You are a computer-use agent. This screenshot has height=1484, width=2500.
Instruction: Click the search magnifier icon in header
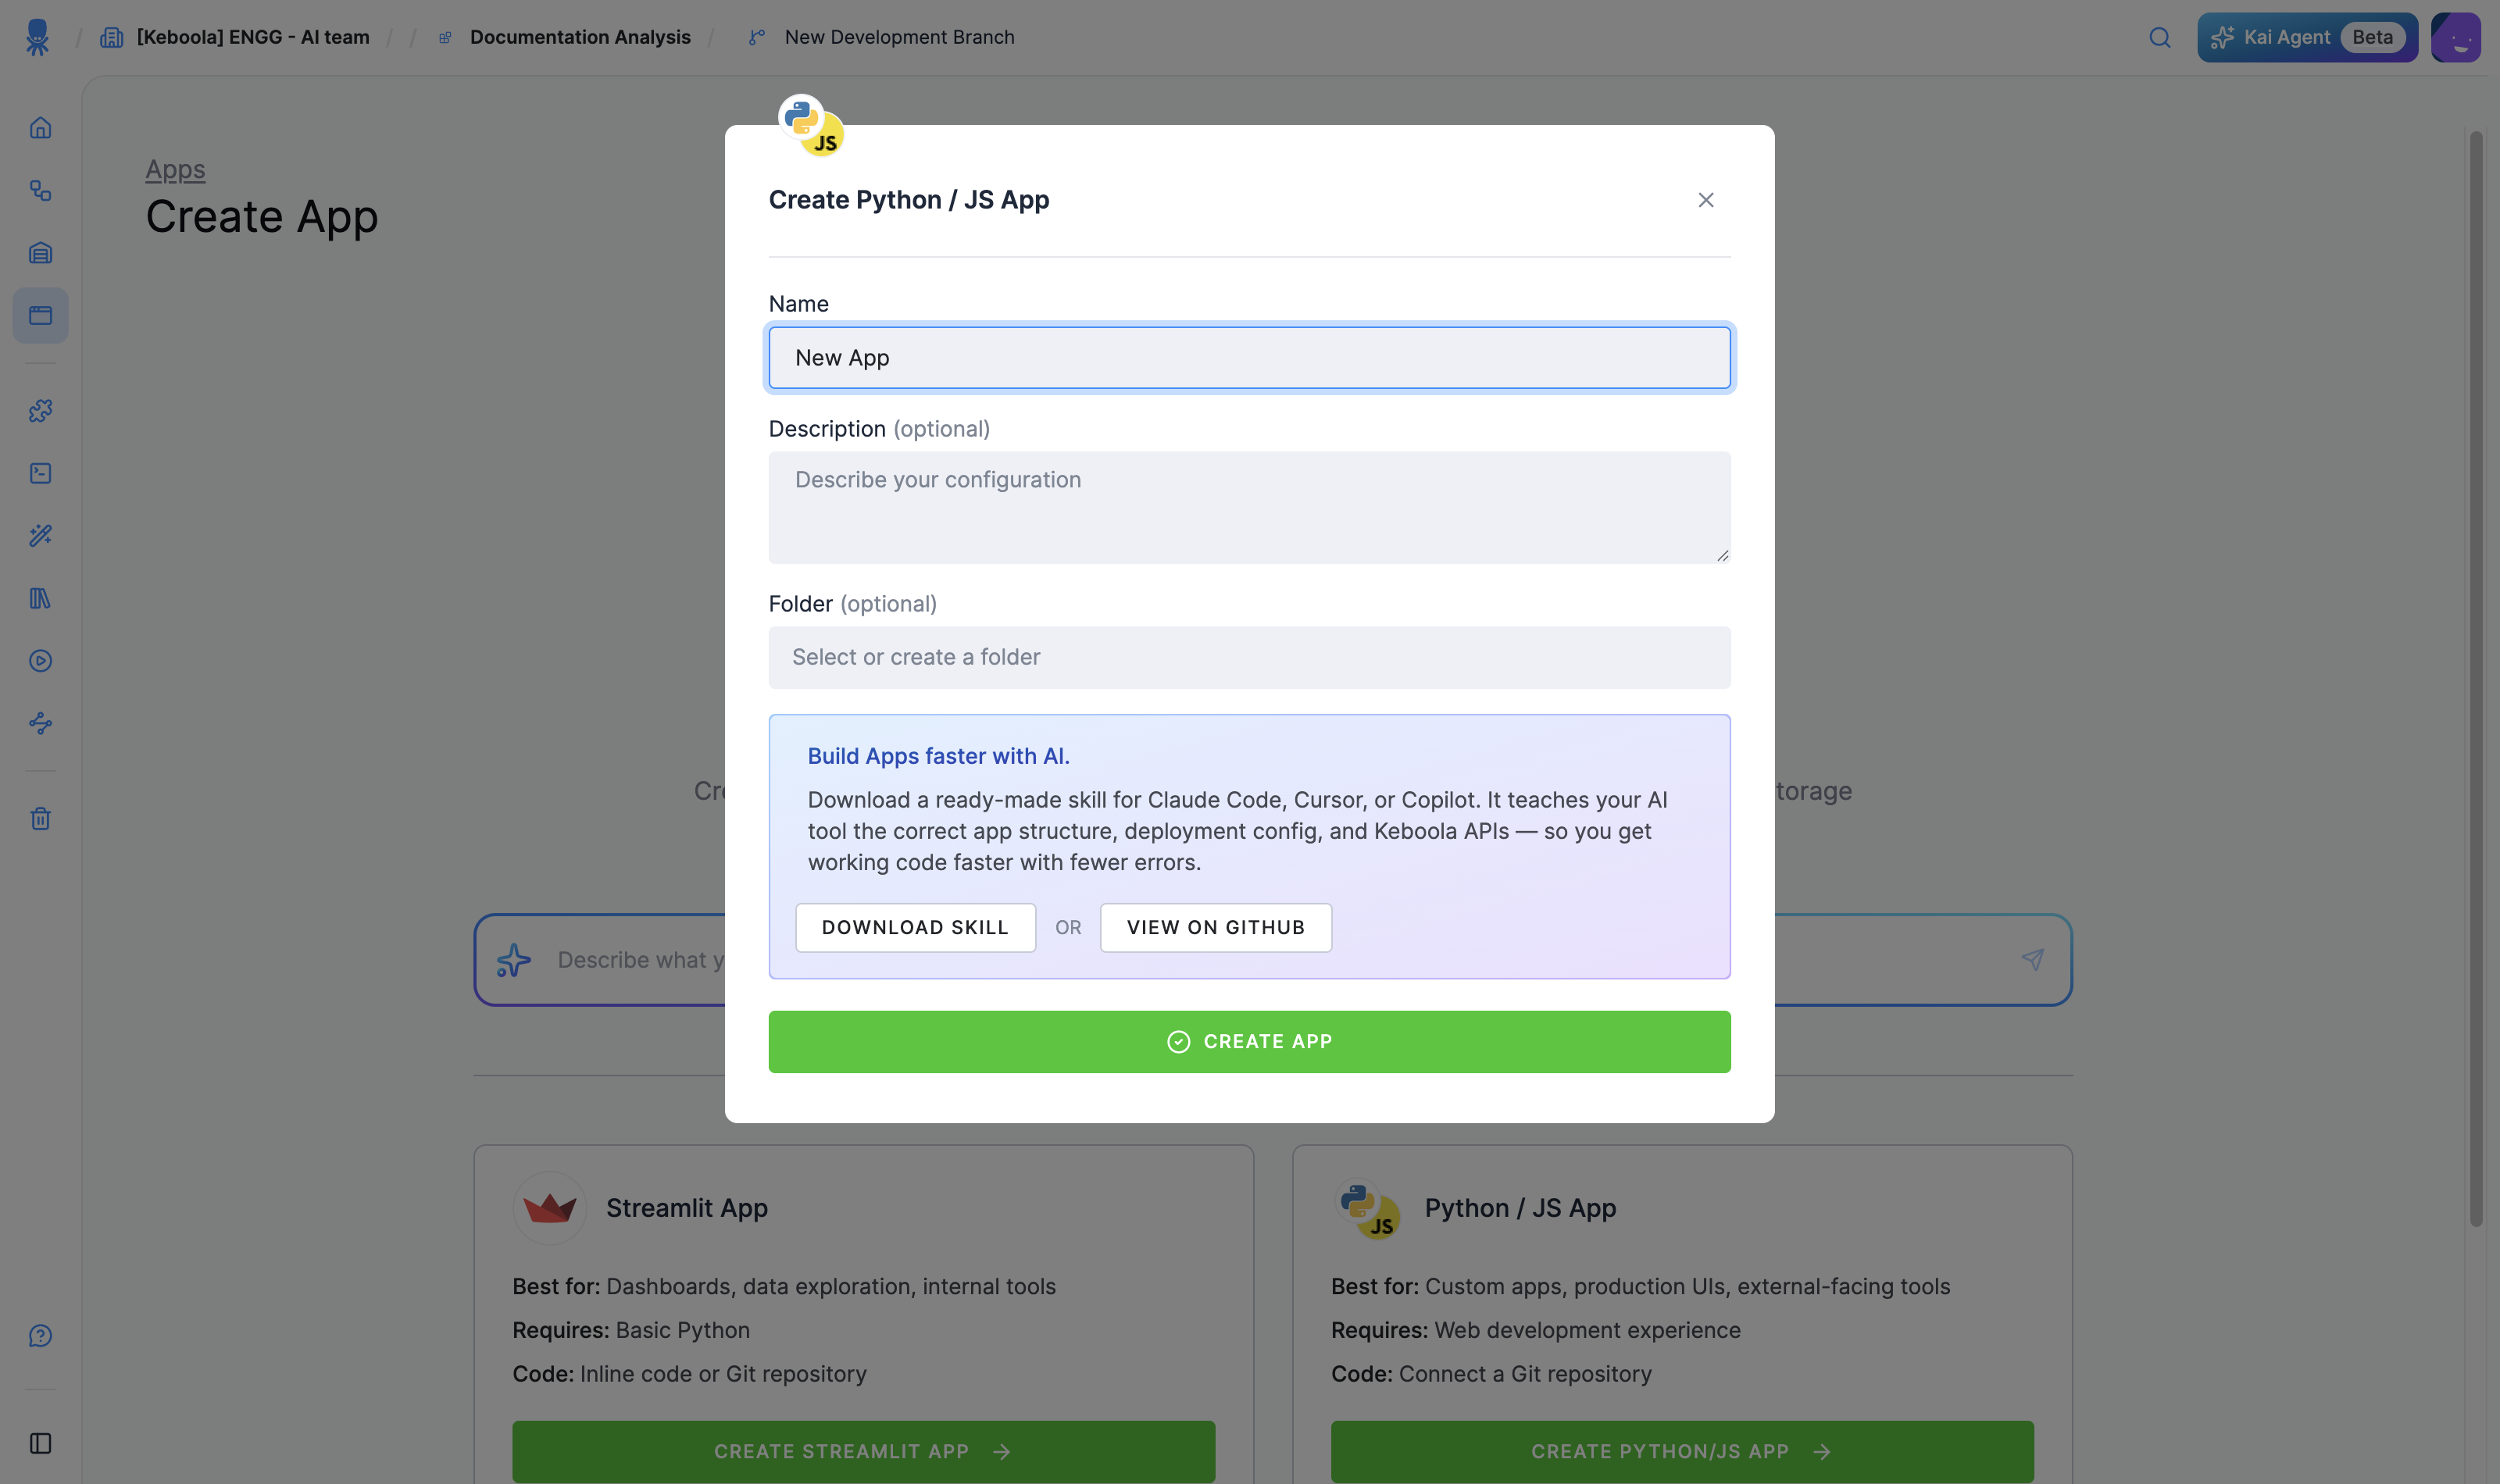pyautogui.click(x=2160, y=37)
